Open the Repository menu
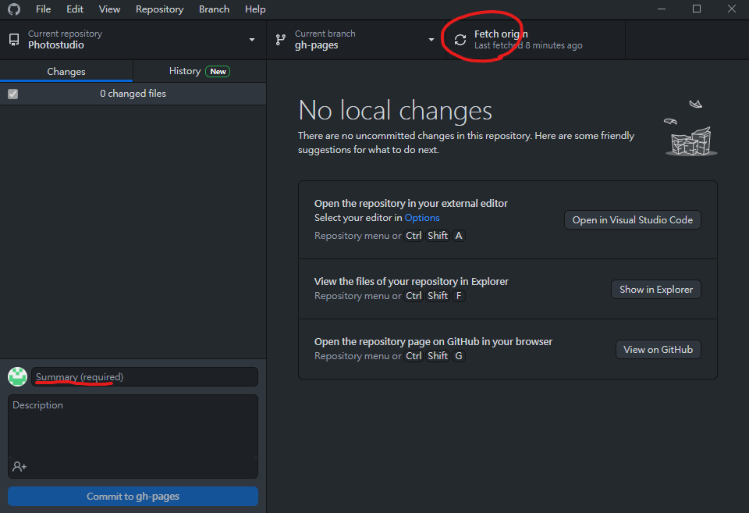The width and height of the screenshot is (749, 513). [x=159, y=9]
